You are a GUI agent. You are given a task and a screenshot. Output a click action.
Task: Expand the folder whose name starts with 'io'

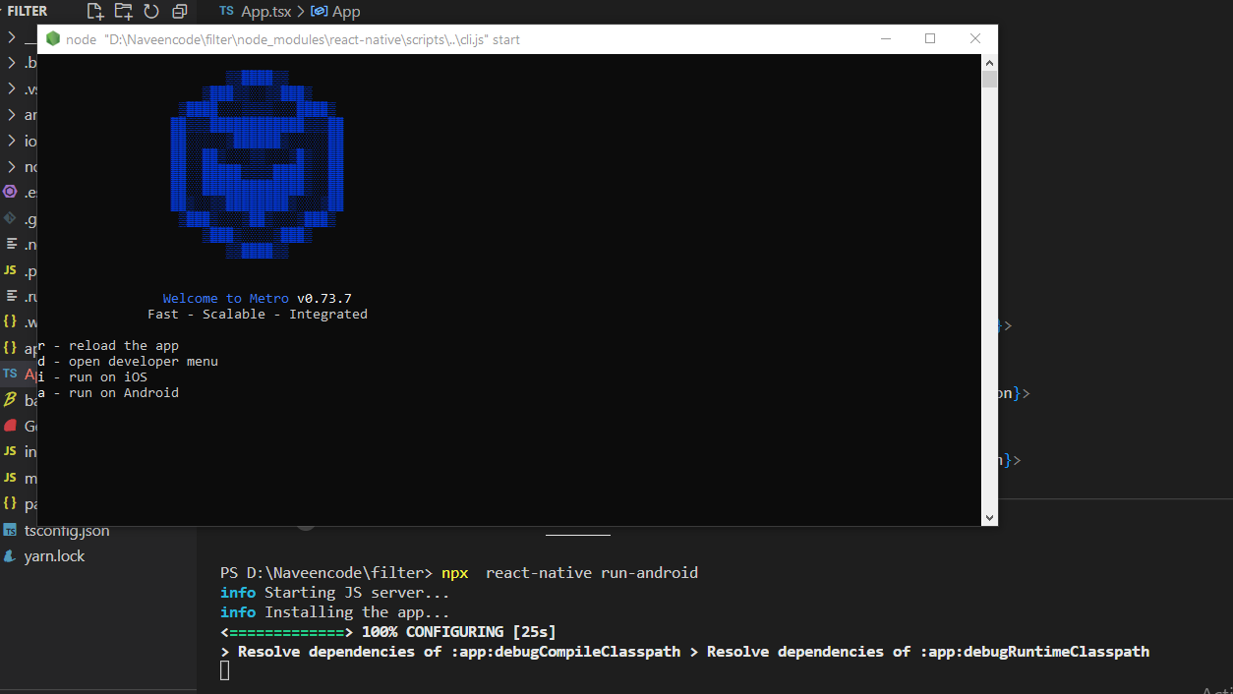tap(12, 141)
